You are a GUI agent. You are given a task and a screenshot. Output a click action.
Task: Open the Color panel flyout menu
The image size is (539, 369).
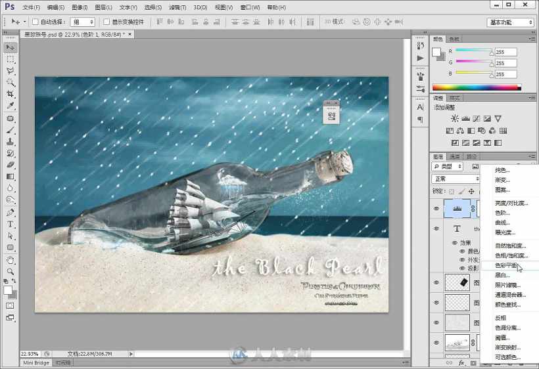(532, 39)
